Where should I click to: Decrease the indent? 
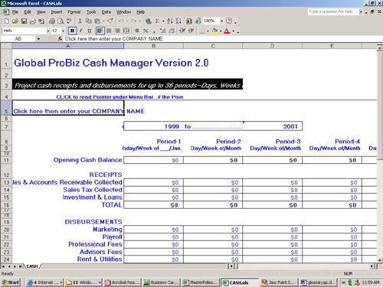click(182, 31)
